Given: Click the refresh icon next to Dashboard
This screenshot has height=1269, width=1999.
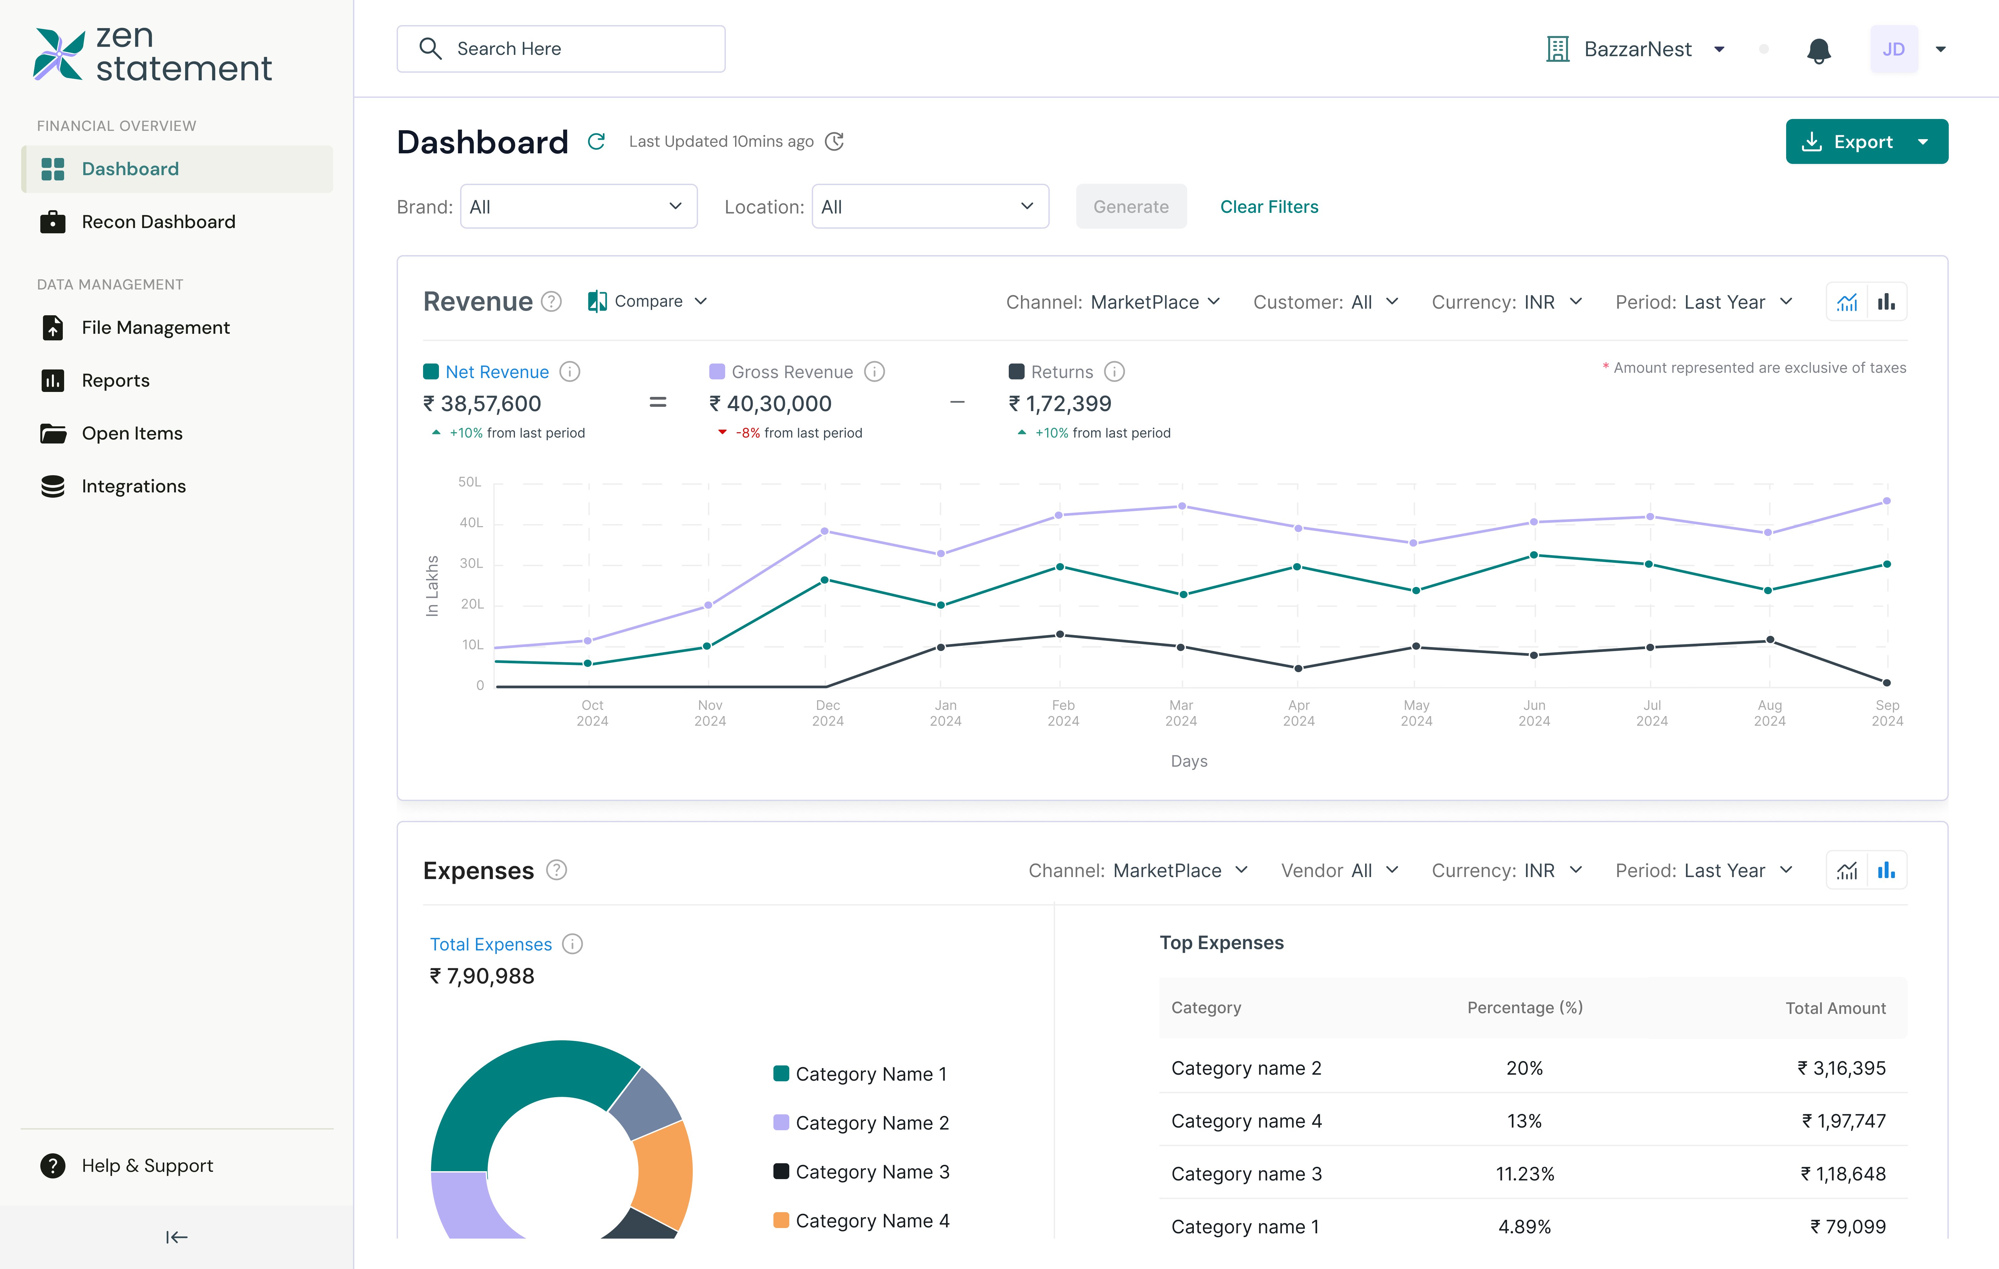Looking at the screenshot, I should (596, 141).
